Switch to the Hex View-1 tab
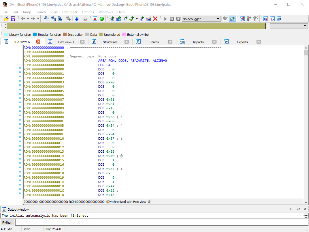309x232 pixels. click(66, 42)
